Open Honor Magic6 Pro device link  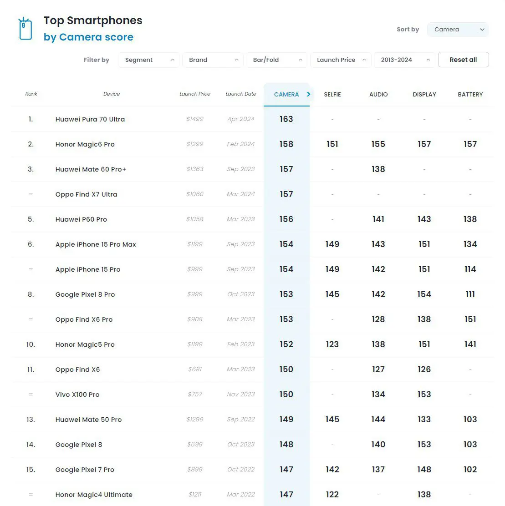[x=85, y=144]
